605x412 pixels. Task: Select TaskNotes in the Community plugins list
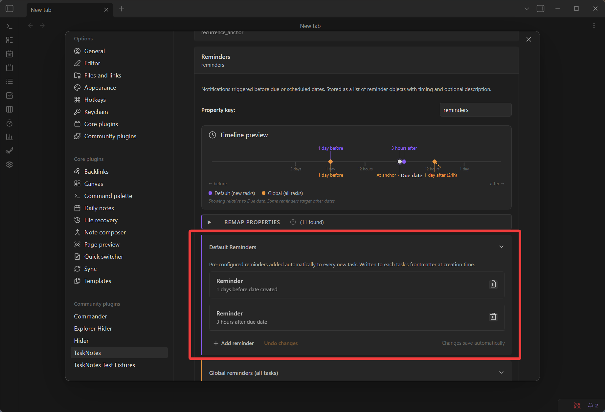[x=87, y=353]
